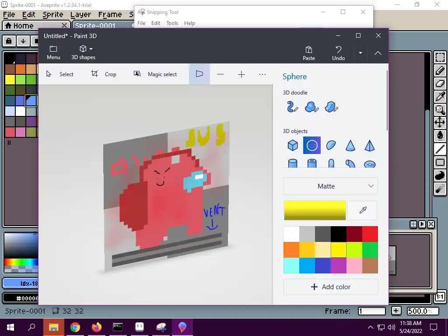Click the Undo button
The width and height of the screenshot is (448, 336).
338,53
